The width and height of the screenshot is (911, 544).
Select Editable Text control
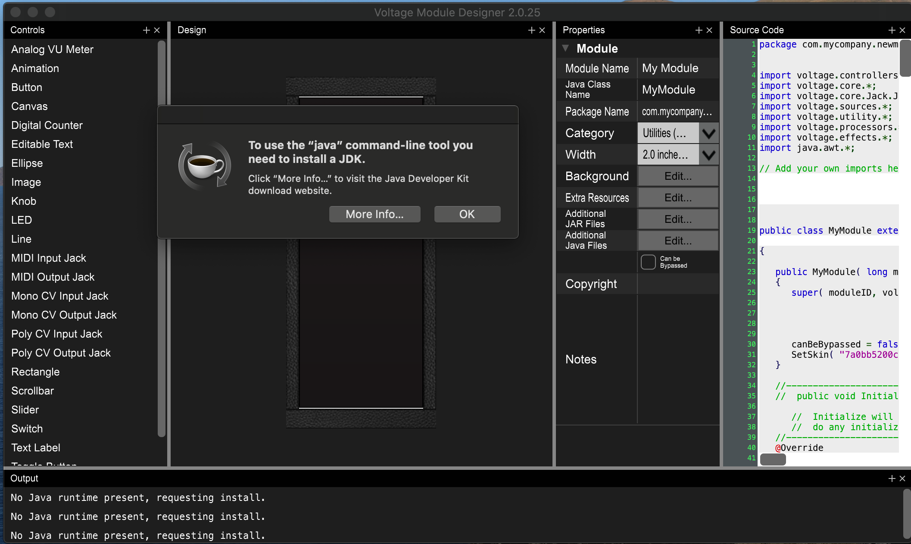(42, 144)
